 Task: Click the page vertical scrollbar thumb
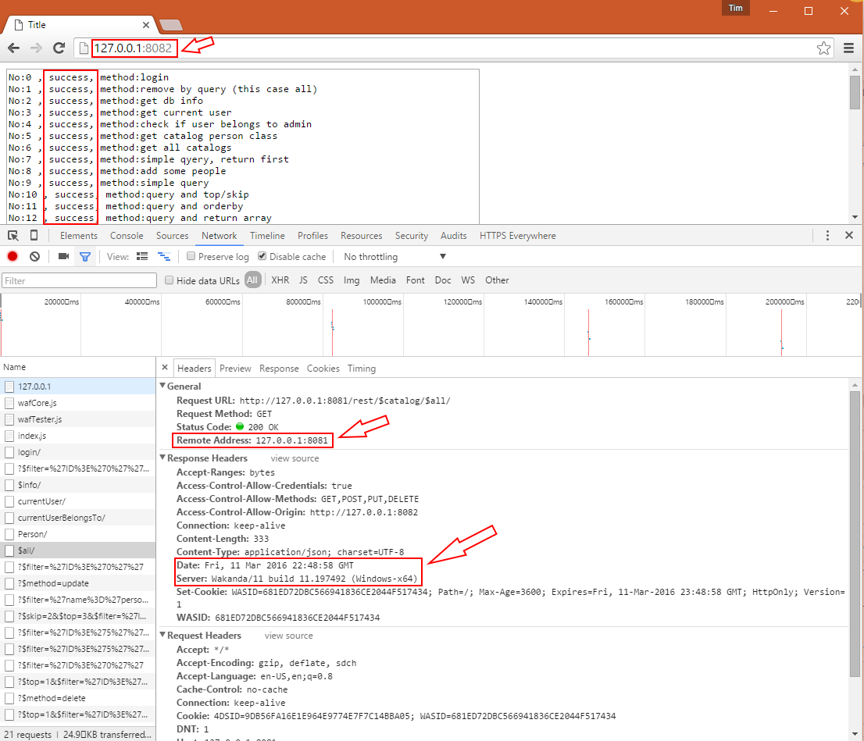[x=855, y=92]
